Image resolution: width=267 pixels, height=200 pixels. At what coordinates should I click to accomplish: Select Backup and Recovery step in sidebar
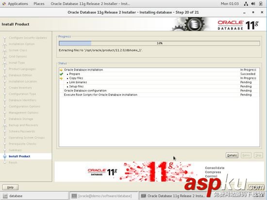(23, 125)
